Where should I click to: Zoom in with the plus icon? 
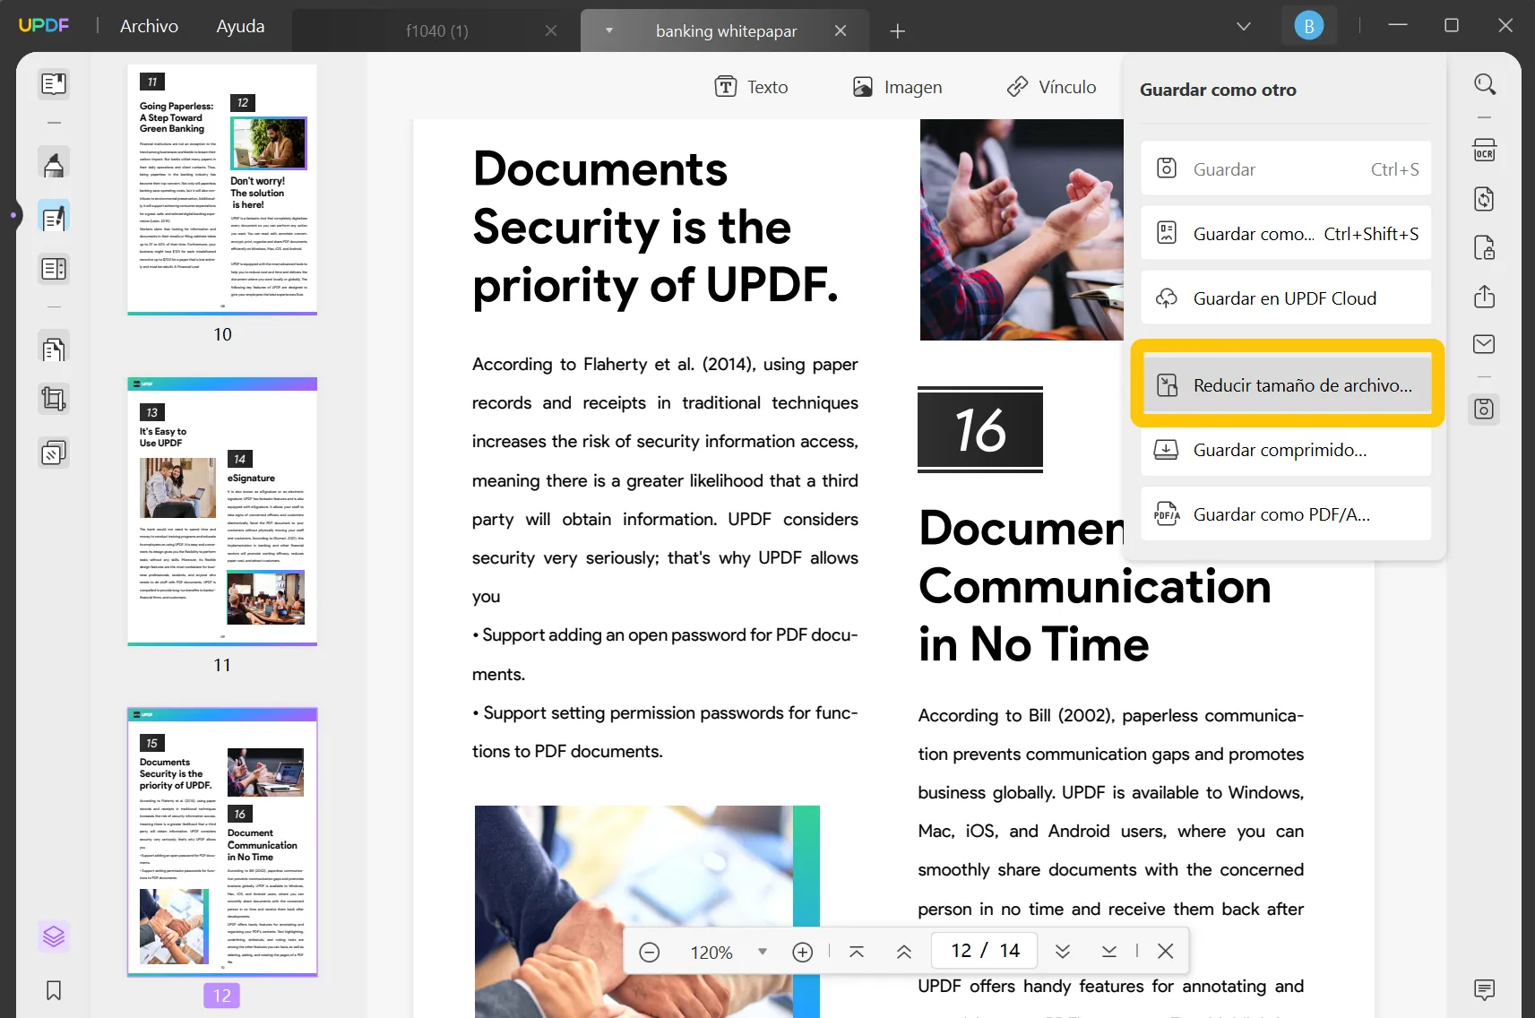point(803,952)
